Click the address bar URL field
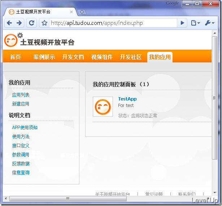The width and height of the screenshot is (222, 206). pyautogui.click(x=113, y=23)
